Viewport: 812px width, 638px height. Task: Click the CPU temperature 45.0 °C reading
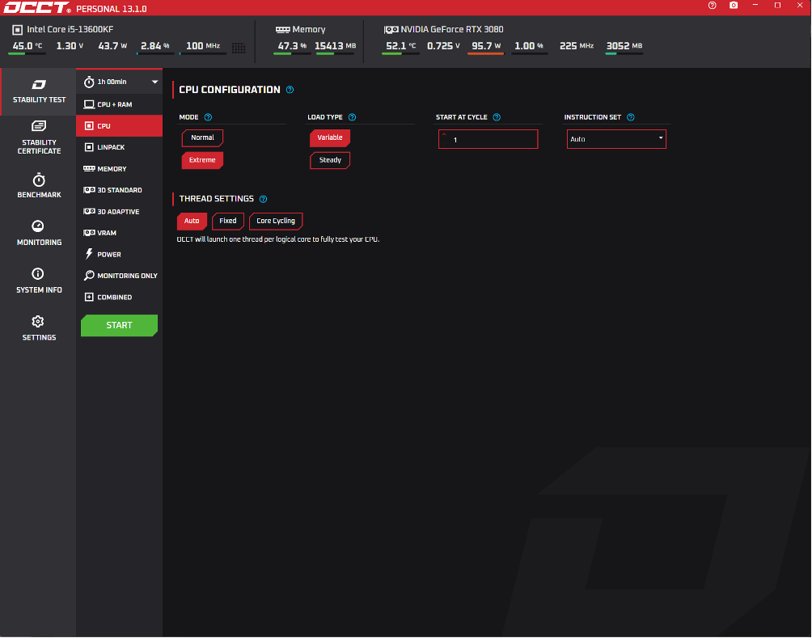coord(27,46)
